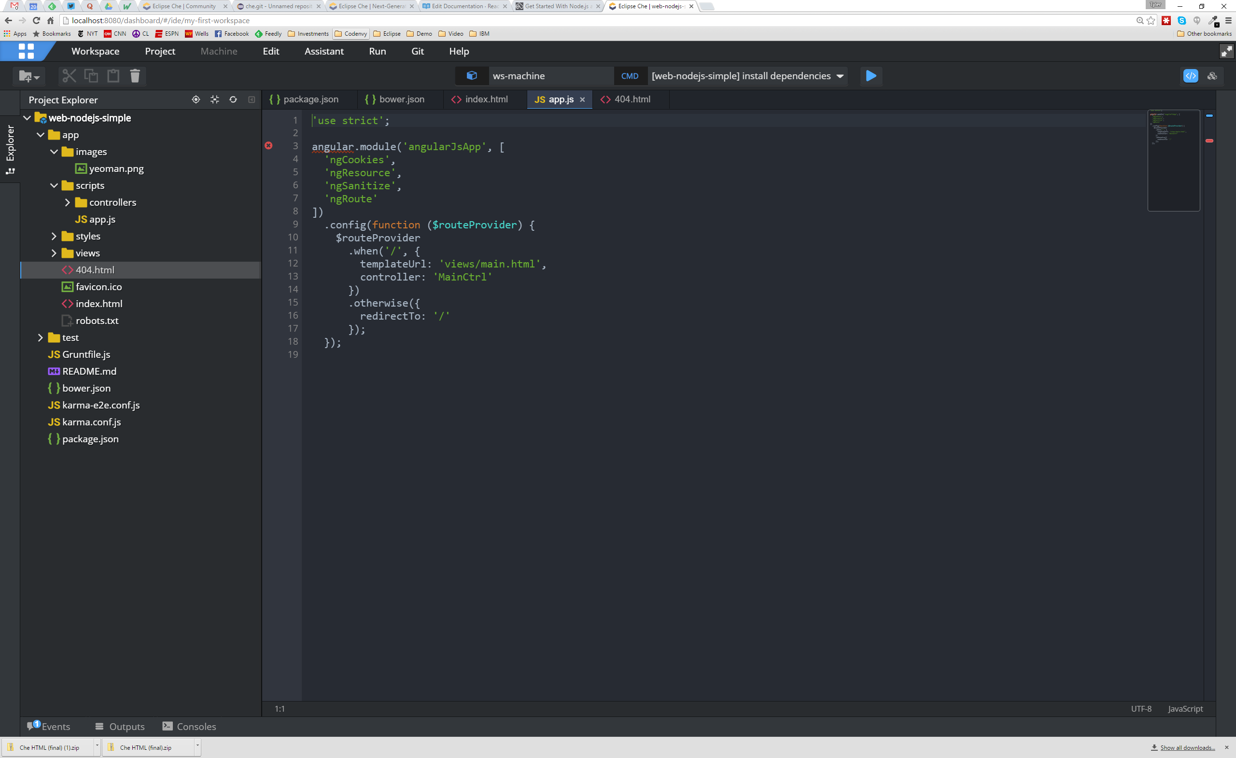The width and height of the screenshot is (1236, 758).
Task: Collapse the images folder
Action: [x=54, y=152]
